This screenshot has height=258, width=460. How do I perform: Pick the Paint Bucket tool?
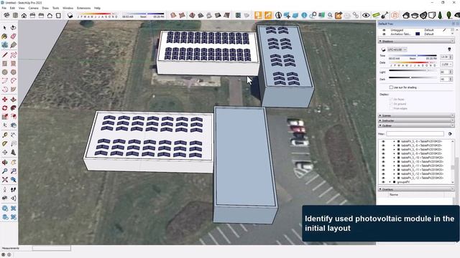coord(5,37)
